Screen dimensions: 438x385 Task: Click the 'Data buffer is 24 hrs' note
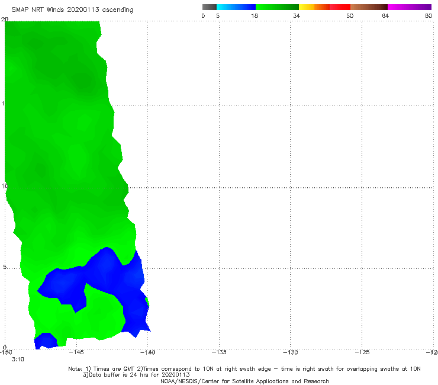pyautogui.click(x=136, y=375)
